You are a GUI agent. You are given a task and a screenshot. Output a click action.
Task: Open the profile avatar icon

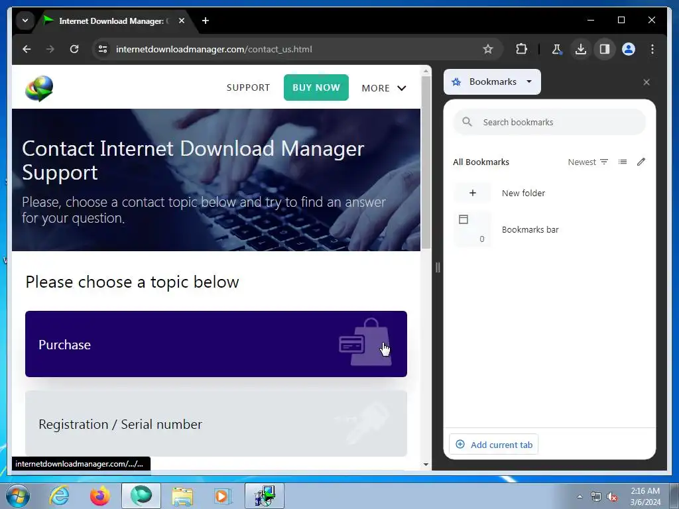(x=629, y=49)
